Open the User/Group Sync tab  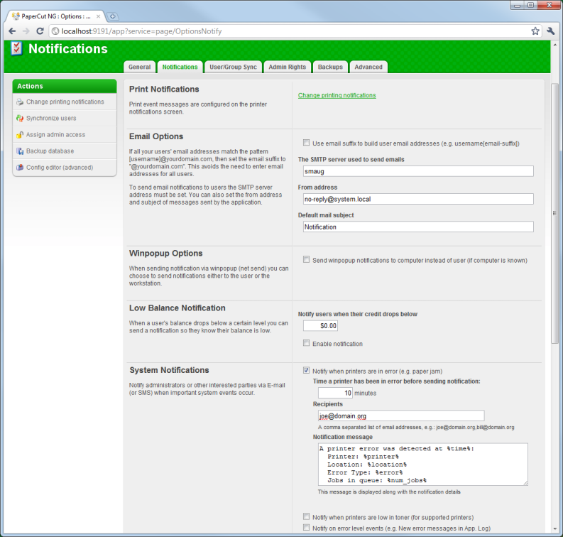tap(233, 67)
